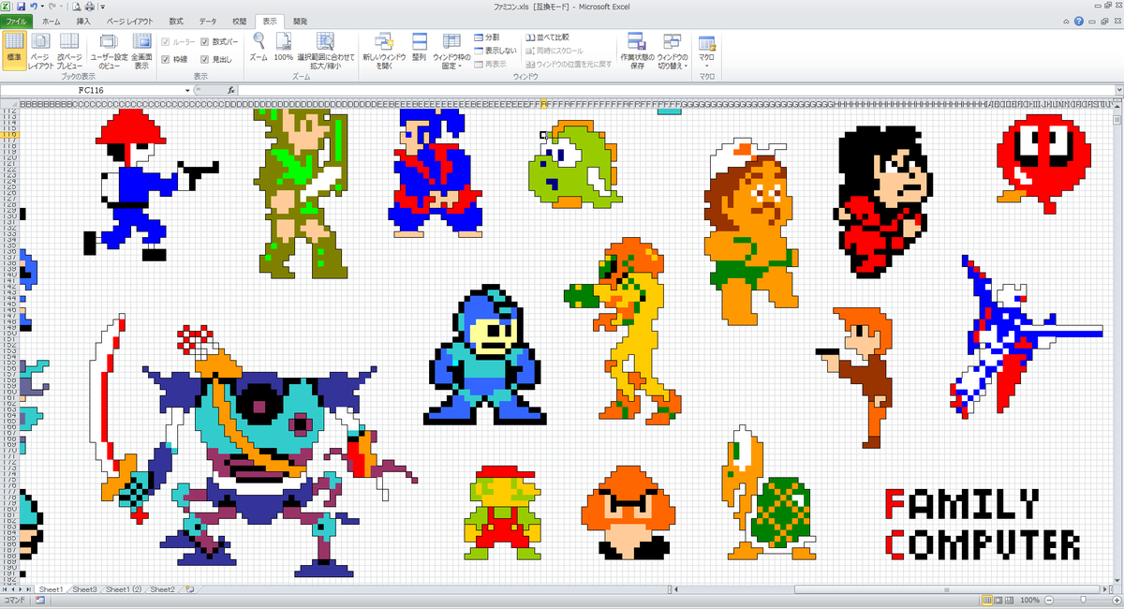The image size is (1124, 609).
Task: Click the quick print icon in quick access toolbar
Action: tap(88, 7)
